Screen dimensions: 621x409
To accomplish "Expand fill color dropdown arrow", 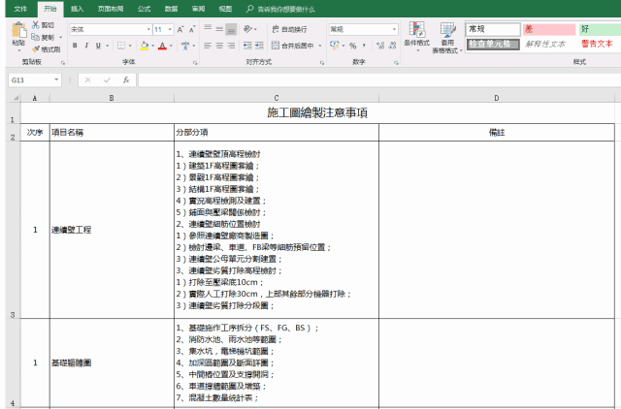I will pyautogui.click(x=153, y=46).
